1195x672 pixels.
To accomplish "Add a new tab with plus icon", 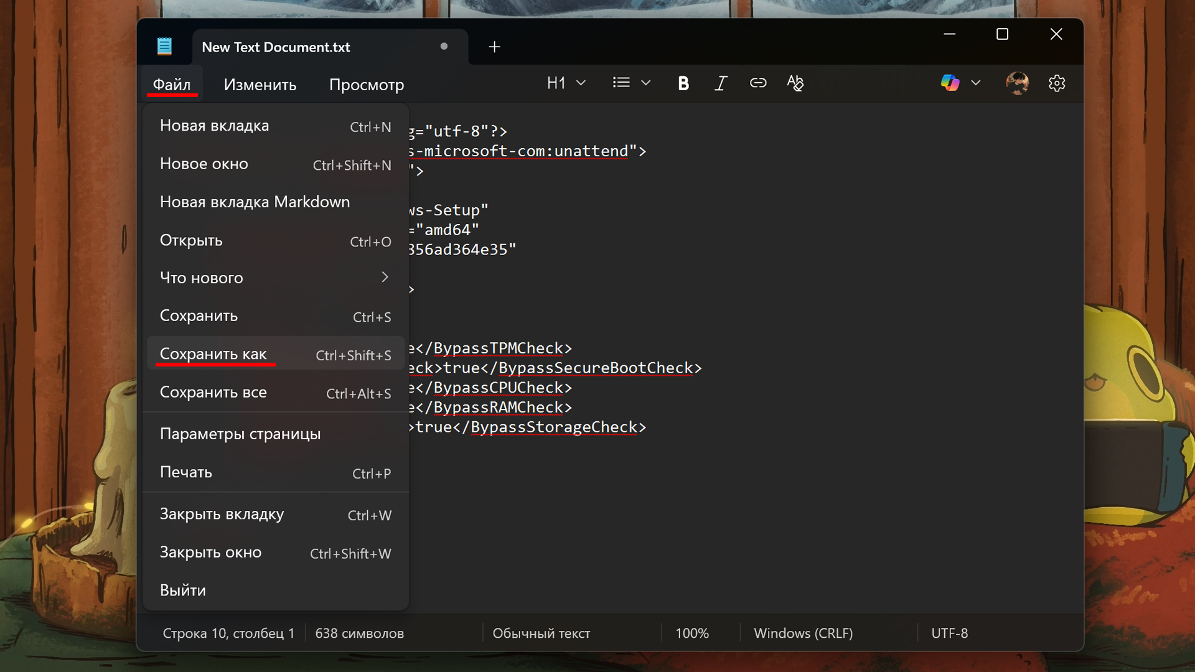I will (x=494, y=47).
